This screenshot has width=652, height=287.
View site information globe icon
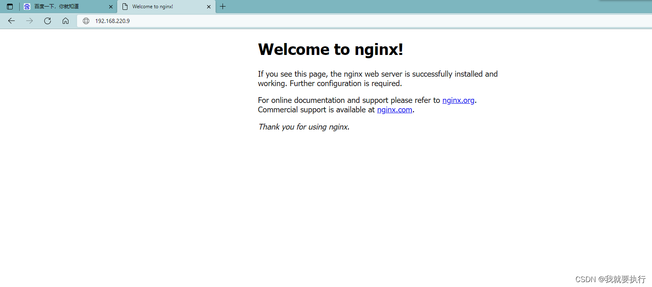(x=86, y=21)
